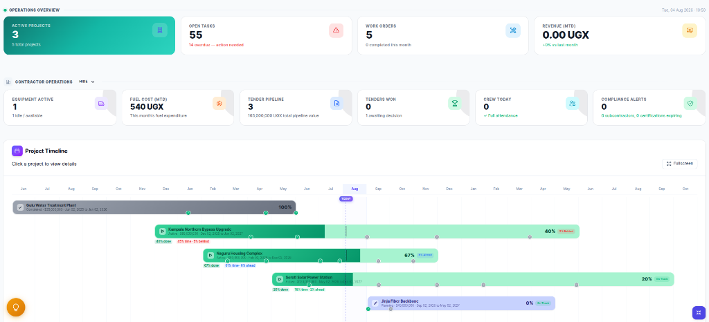Click the Work Orders tools icon

(x=513, y=30)
